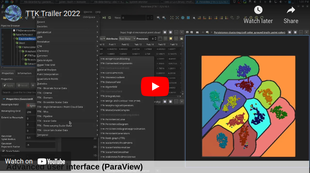Image resolution: width=310 pixels, height=173 pixels.
Task: Click the Resampling Grid 256 field
Action: (x=31, y=112)
